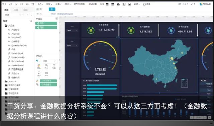This screenshot has width=214, height=126.
Task: Insert an image component icon
Action: (x=129, y=4)
